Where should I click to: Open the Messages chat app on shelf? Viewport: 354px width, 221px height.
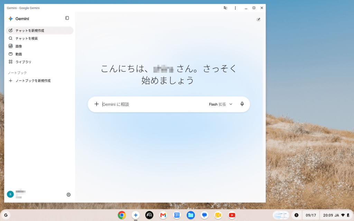[205, 215]
